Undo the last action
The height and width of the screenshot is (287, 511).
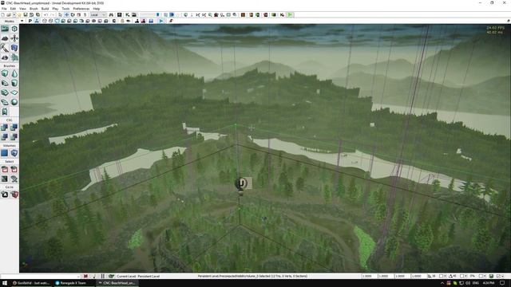(46, 15)
